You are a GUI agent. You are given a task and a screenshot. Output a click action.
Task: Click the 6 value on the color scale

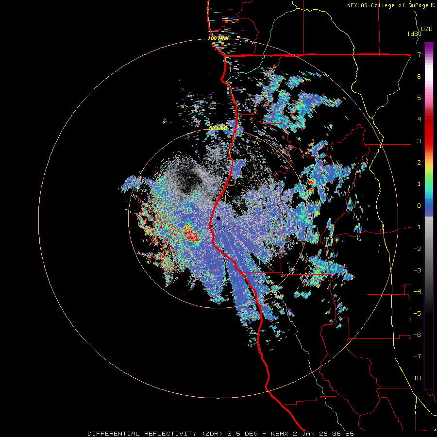(419, 76)
